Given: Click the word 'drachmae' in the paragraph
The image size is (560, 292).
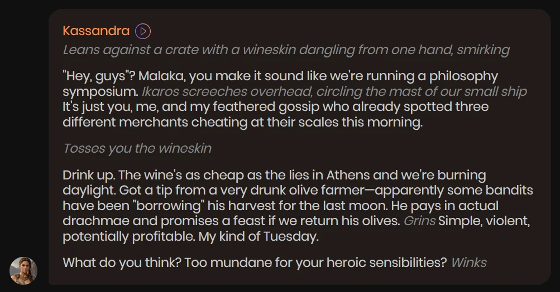Looking at the screenshot, I should tap(95, 221).
